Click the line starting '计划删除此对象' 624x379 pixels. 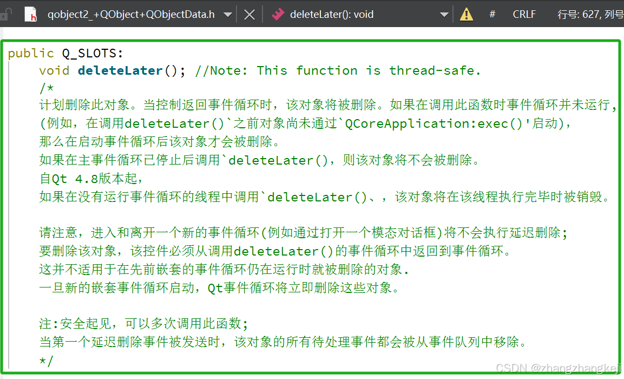(x=329, y=105)
